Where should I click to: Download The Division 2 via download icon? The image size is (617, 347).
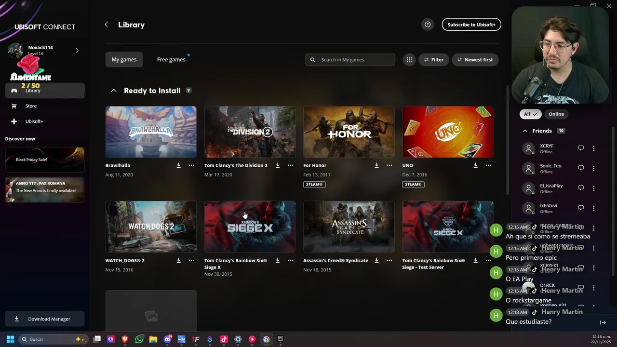click(x=278, y=165)
